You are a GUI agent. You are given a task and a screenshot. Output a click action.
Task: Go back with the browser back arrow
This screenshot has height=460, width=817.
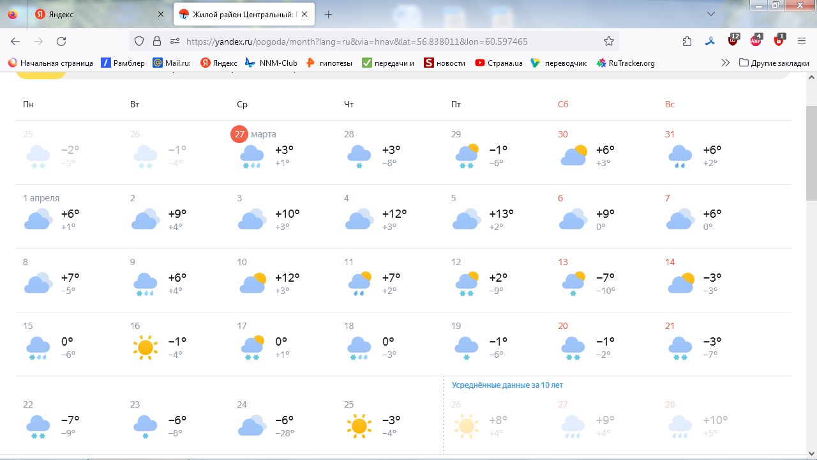15,42
